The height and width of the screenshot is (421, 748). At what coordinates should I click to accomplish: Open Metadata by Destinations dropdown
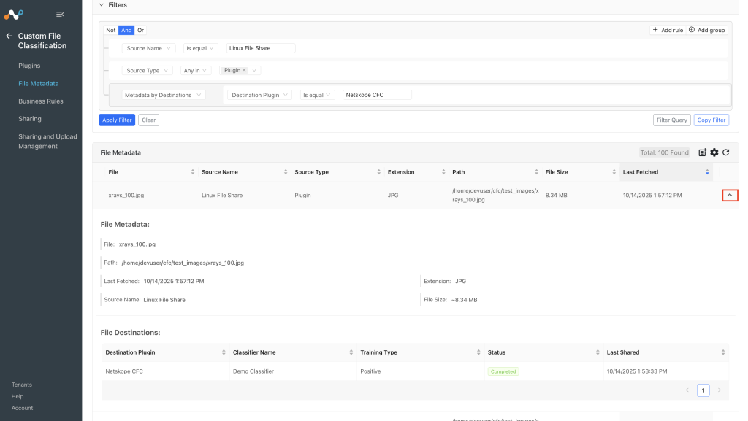point(163,96)
